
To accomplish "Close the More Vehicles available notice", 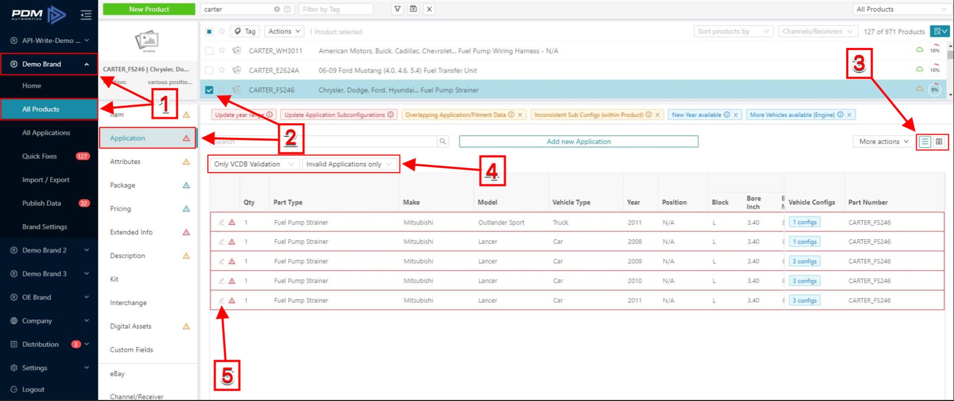I will pos(849,115).
